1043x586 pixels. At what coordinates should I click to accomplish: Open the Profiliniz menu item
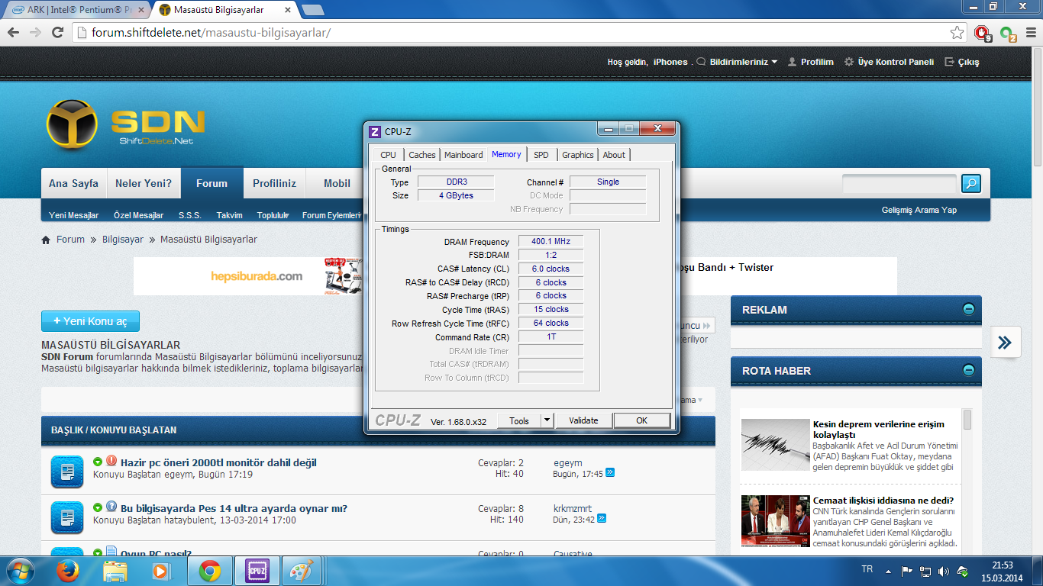[275, 183]
